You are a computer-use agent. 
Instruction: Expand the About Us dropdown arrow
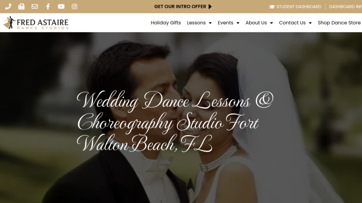point(271,23)
